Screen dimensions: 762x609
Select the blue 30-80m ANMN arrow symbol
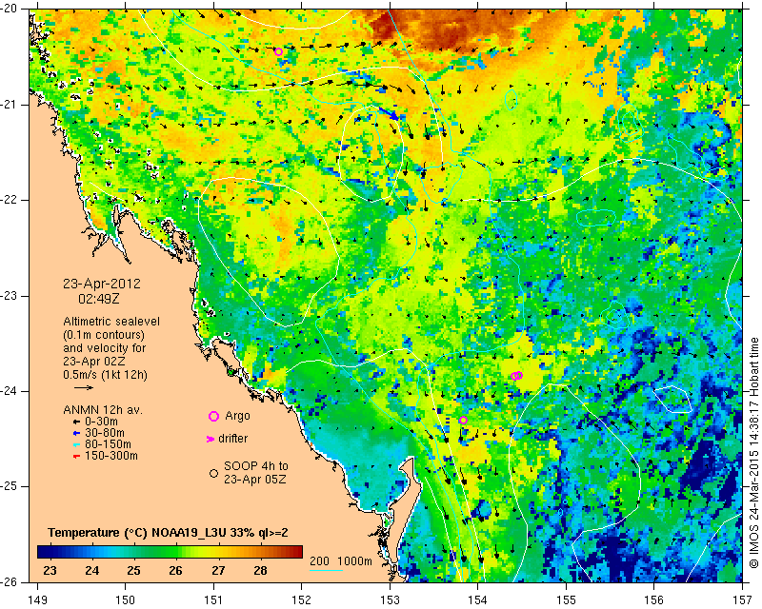tap(76, 433)
